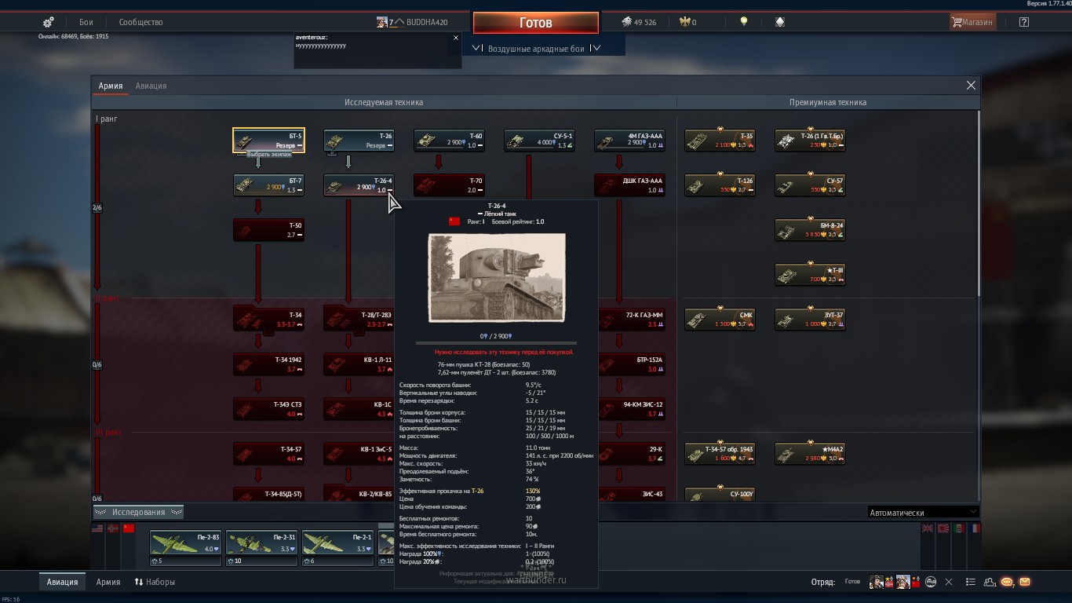Select the БТ-7 tank card

pyautogui.click(x=268, y=185)
